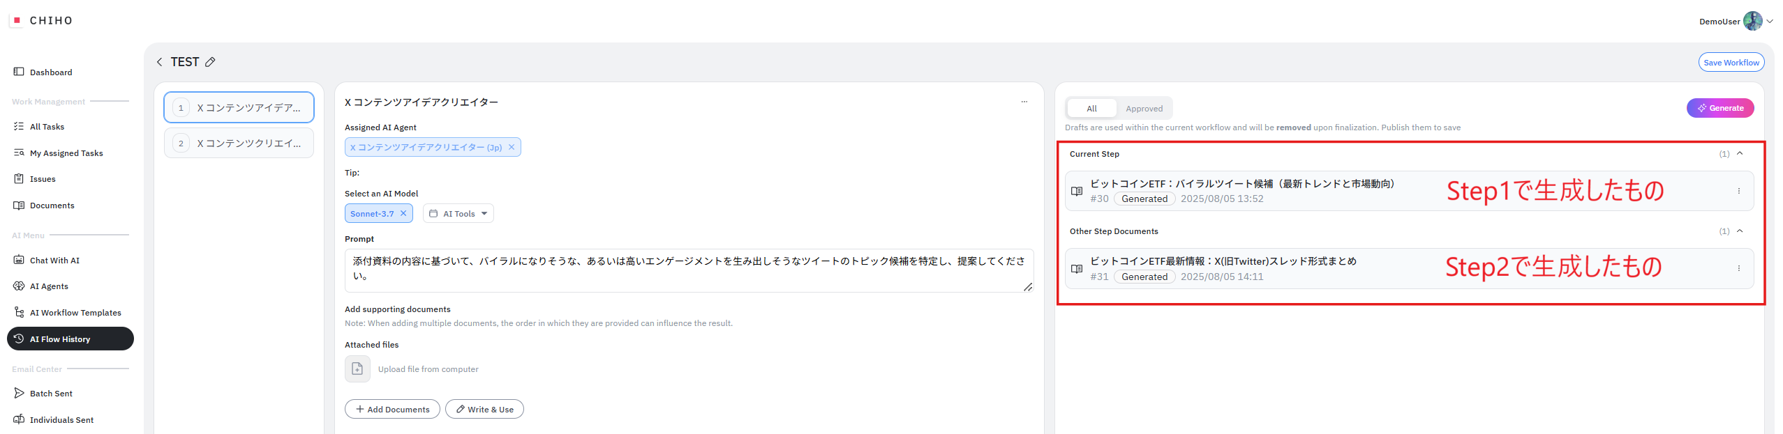This screenshot has width=1783, height=434.
Task: Click the upload file icon
Action: [357, 369]
